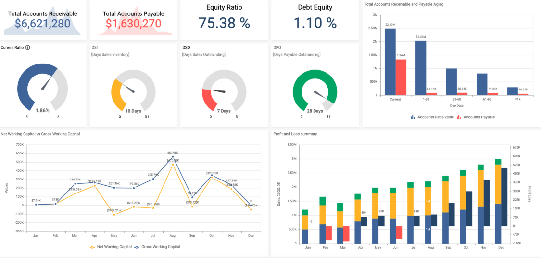Select the $6,621,280 receivable total
This screenshot has width=541, height=270.
[42, 24]
